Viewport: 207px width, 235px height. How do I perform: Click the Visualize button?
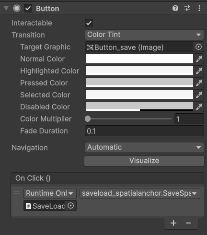click(144, 161)
